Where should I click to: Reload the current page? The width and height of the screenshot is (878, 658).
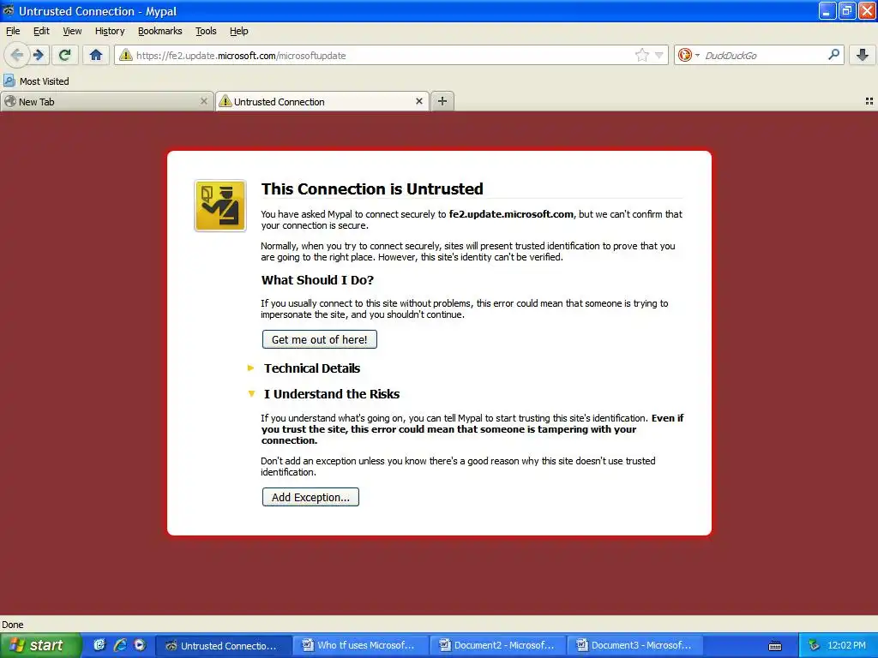pyautogui.click(x=65, y=55)
